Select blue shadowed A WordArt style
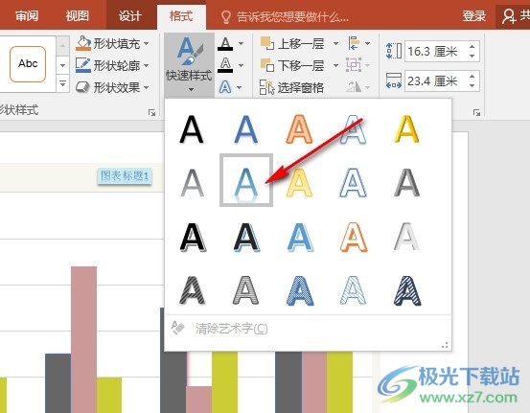The width and height of the screenshot is (530, 413). click(x=246, y=129)
